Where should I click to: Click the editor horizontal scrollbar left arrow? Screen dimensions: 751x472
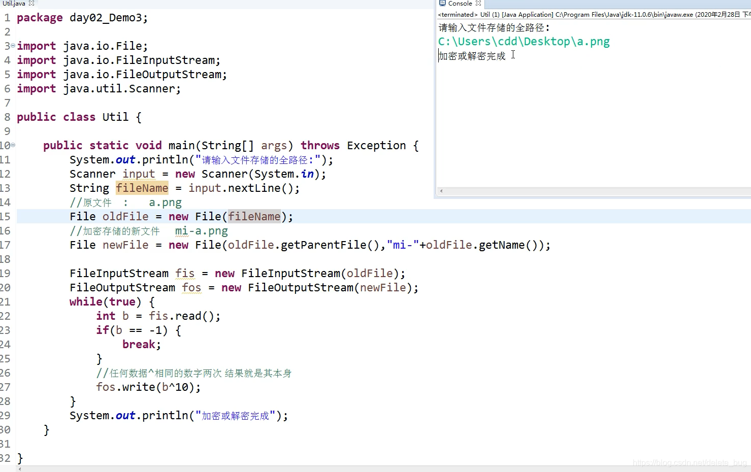pyautogui.click(x=20, y=469)
